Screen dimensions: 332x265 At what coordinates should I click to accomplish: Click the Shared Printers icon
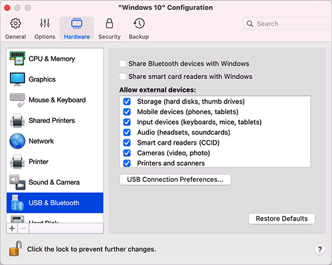17,120
